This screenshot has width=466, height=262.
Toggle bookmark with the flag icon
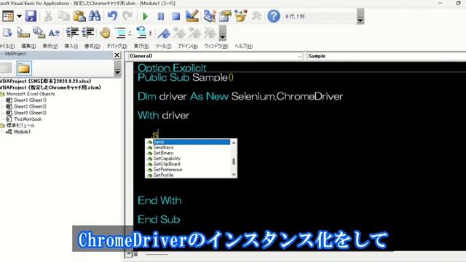[x=164, y=33]
